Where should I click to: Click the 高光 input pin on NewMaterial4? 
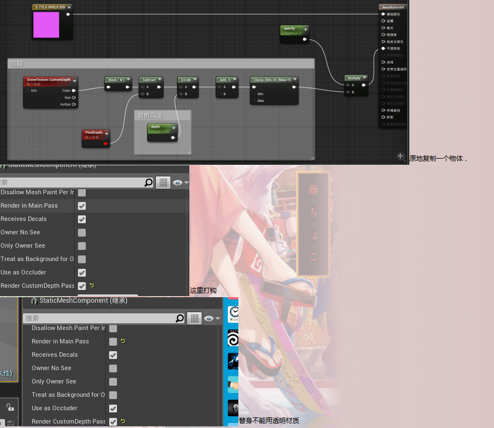(x=383, y=28)
